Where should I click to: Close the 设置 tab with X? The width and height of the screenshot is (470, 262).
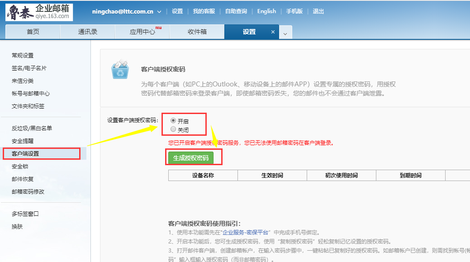[273, 32]
